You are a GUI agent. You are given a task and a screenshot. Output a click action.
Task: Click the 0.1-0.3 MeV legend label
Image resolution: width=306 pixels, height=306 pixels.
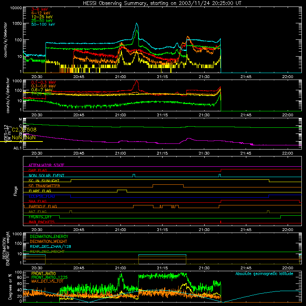tap(44, 82)
